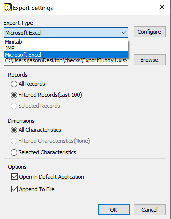The width and height of the screenshot is (171, 219).
Task: Select the Selected Records radio button
Action: [35, 106]
